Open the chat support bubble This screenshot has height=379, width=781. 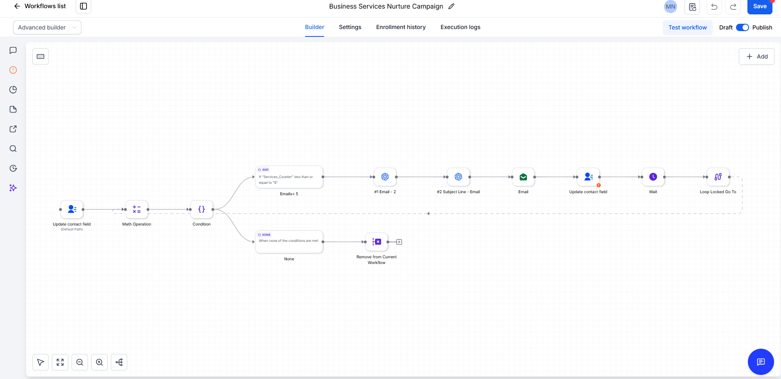click(761, 362)
